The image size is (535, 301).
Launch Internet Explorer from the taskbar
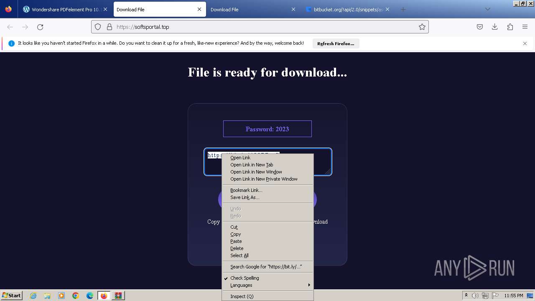(x=33, y=296)
